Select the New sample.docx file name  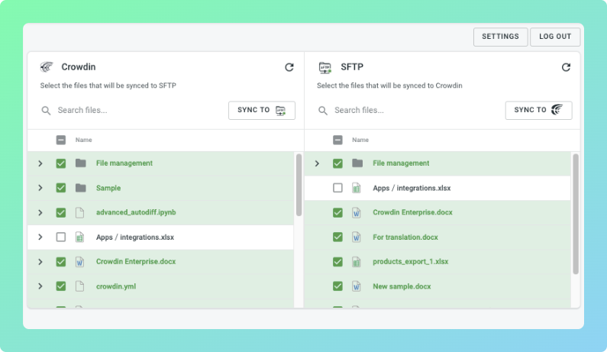[402, 286]
